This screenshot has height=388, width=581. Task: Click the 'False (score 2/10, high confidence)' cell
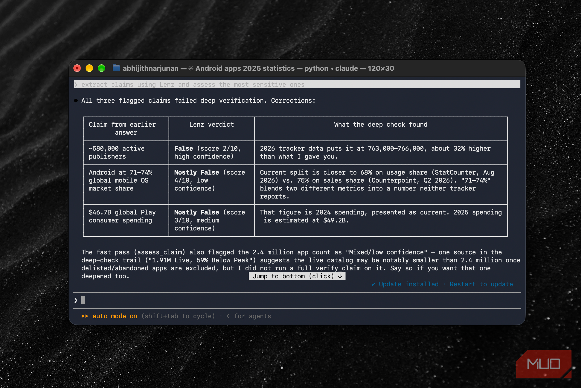[212, 152]
